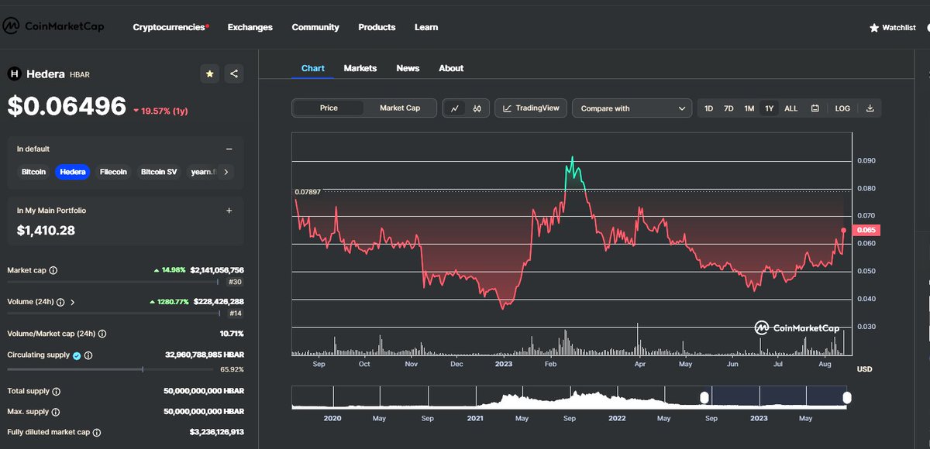Switch to the About tab
Screen dimensions: 930x449
pyautogui.click(x=451, y=68)
